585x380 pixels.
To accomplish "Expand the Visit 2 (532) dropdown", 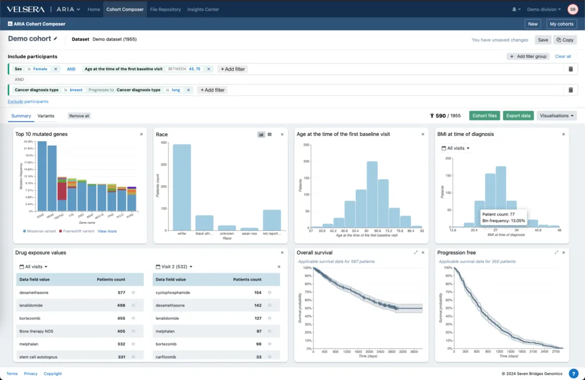I will coord(174,266).
